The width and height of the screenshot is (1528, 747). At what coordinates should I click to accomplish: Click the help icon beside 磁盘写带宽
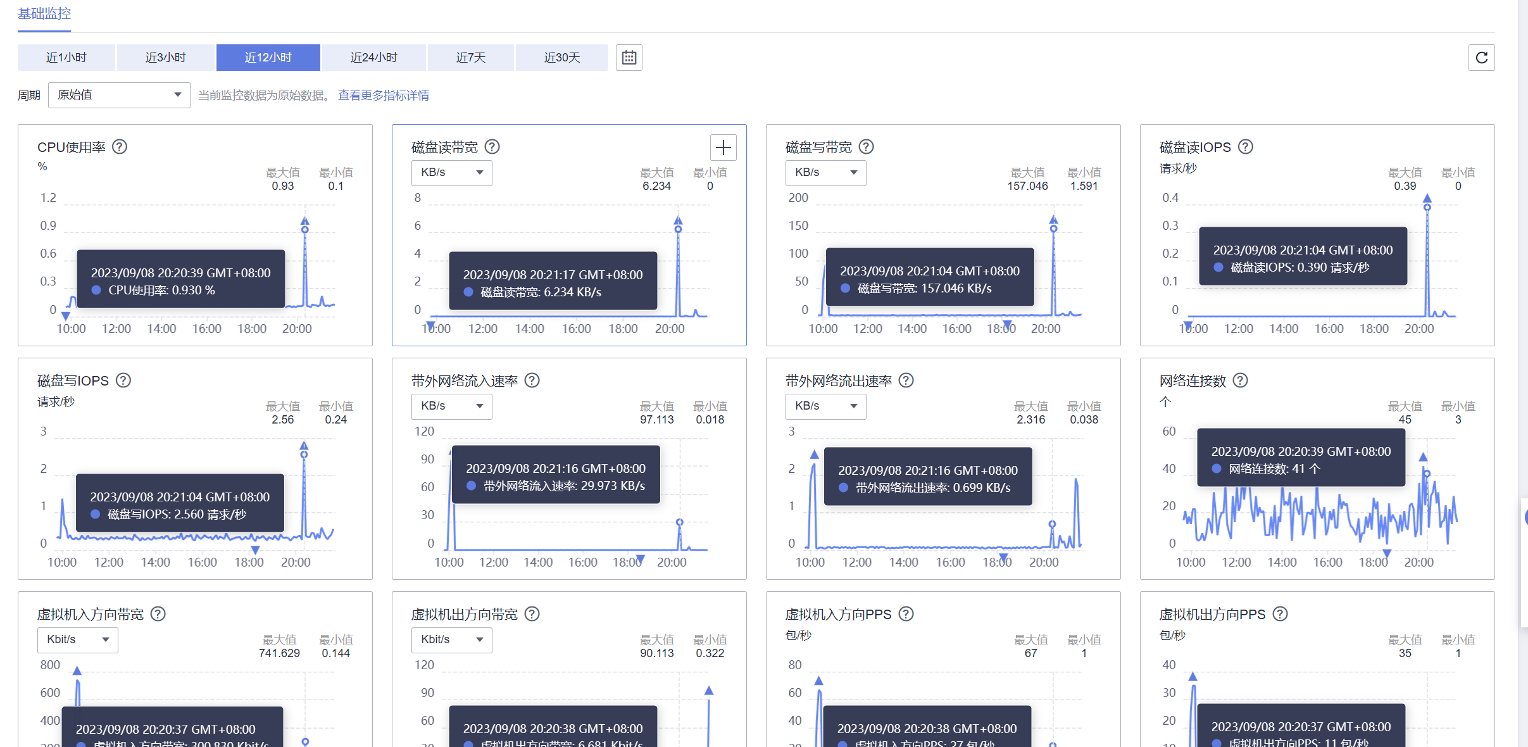pos(867,146)
